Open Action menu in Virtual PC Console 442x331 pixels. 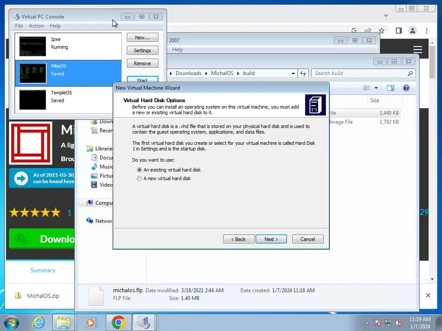36,25
